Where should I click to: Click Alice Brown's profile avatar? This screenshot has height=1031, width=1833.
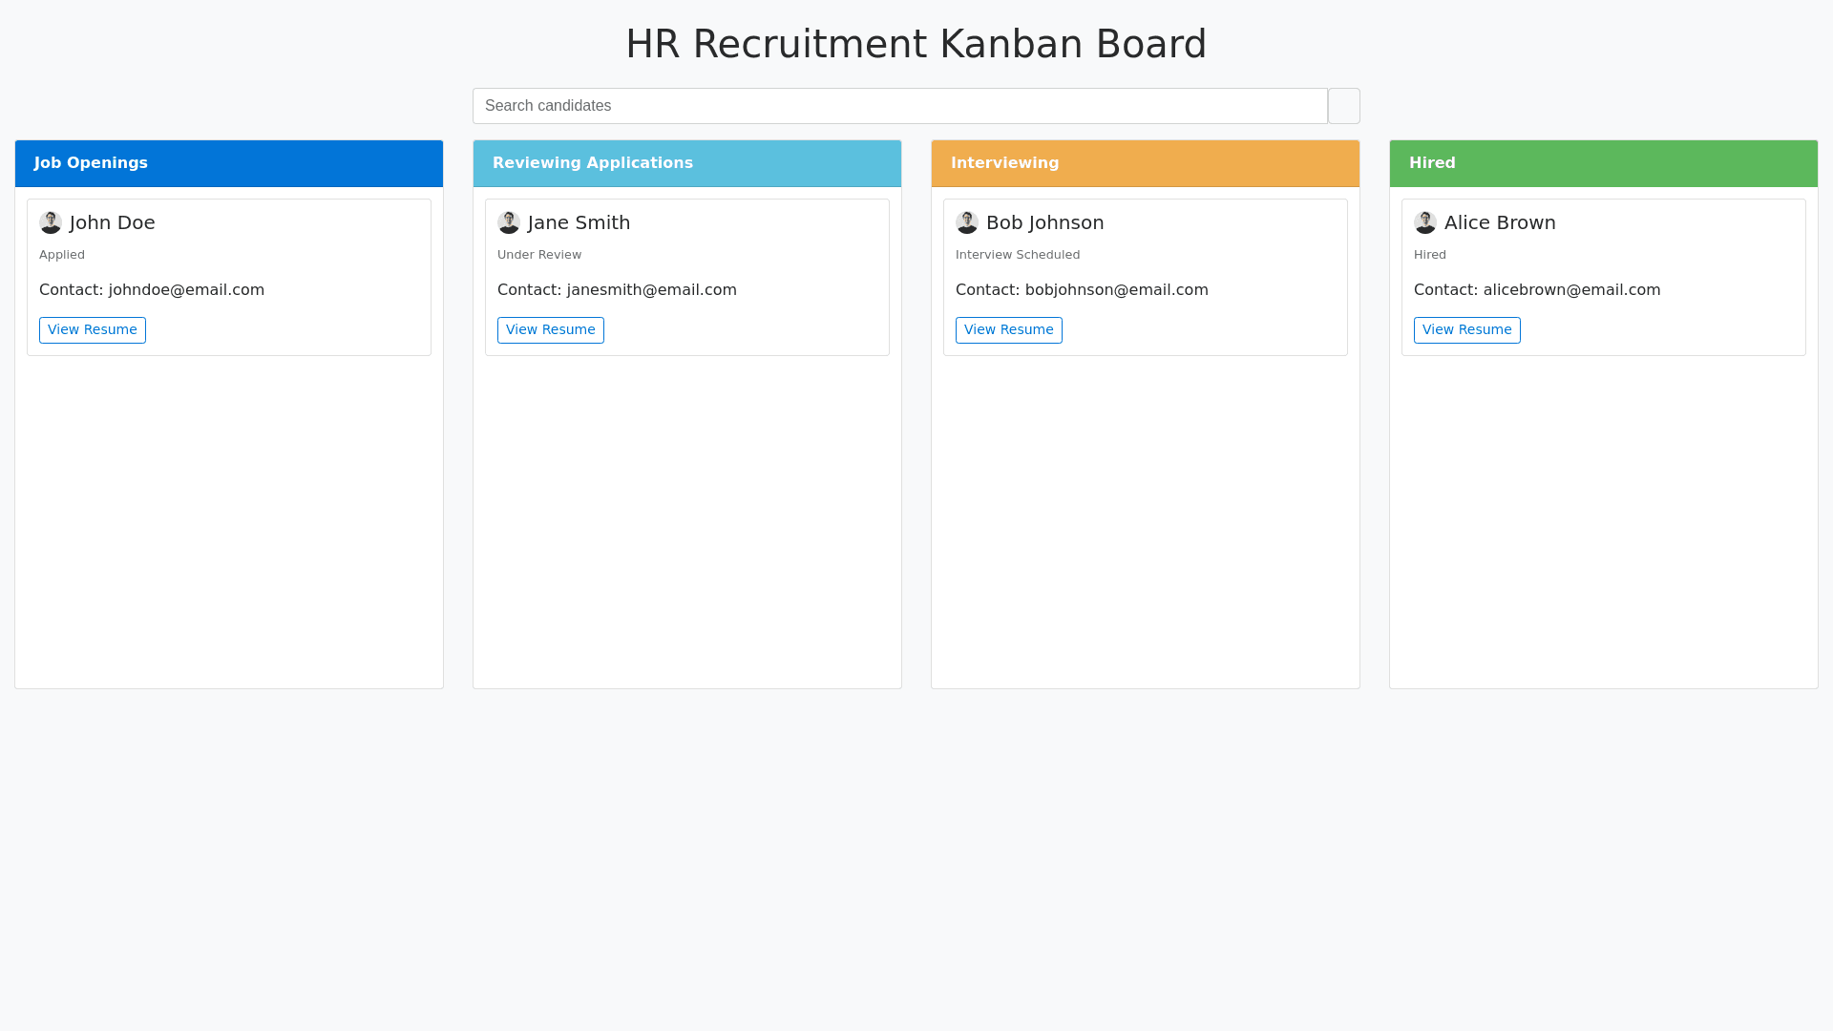pos(1425,222)
